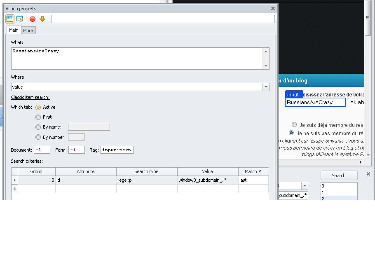Viewport: 375px width, 253px height.
Task: Close the search panel with X icon
Action: click(368, 174)
